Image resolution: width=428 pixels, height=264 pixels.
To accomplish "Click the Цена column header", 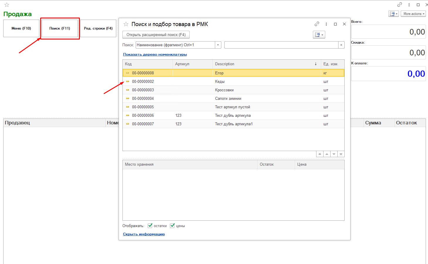I will [x=319, y=164].
